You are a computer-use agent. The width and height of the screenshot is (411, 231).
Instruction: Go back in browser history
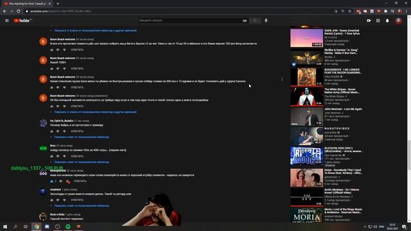(4, 11)
